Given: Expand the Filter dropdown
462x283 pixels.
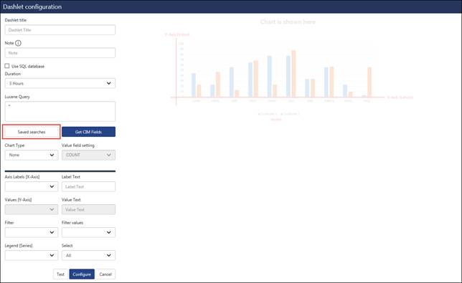Looking at the screenshot, I should coord(32,232).
